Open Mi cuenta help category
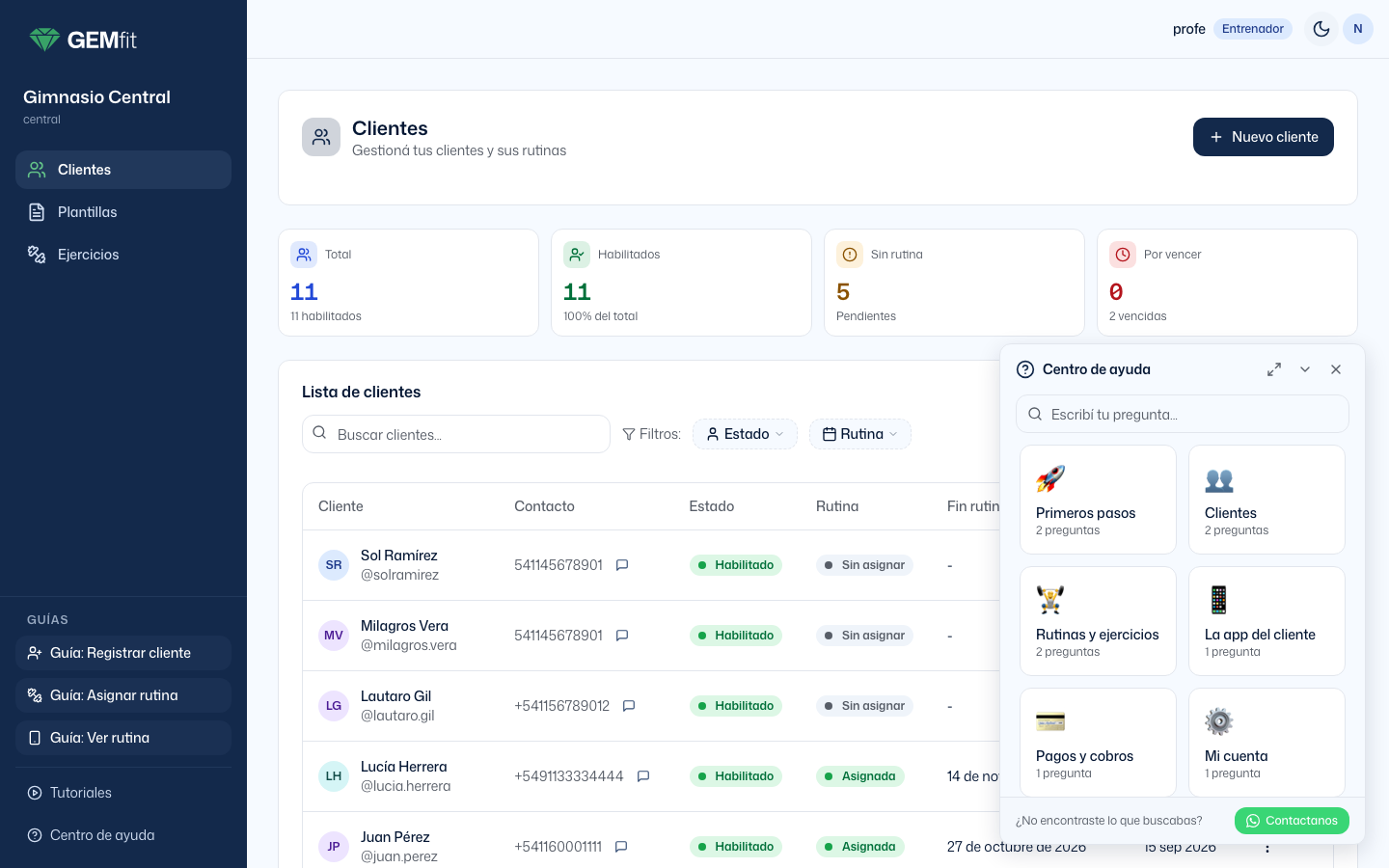The height and width of the screenshot is (868, 1389). [1266, 743]
